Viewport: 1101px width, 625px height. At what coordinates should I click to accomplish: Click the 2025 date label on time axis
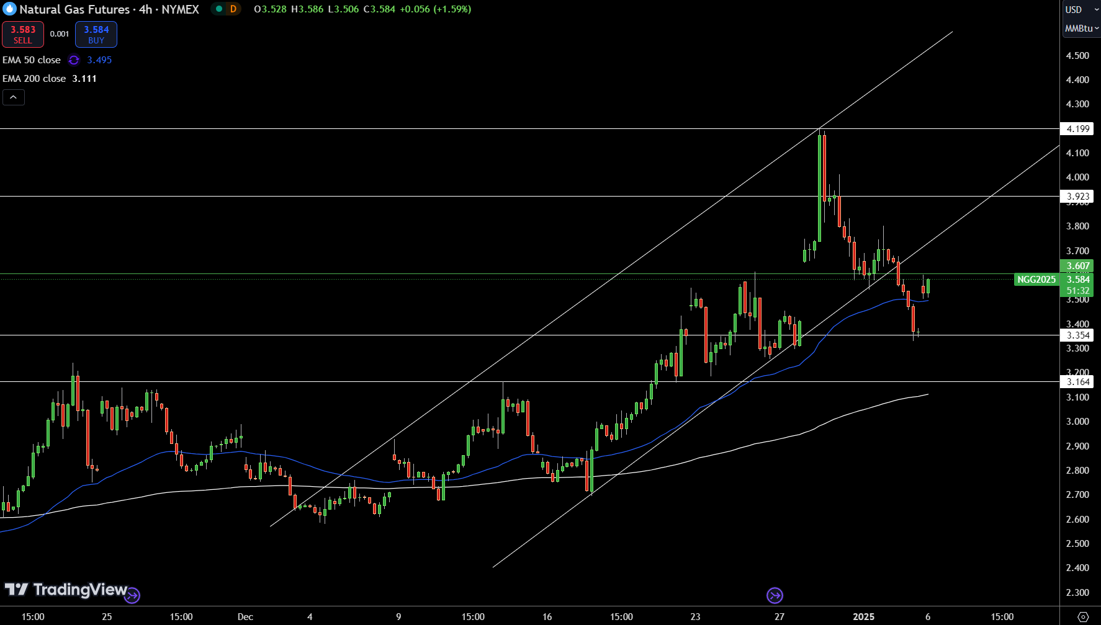click(863, 616)
